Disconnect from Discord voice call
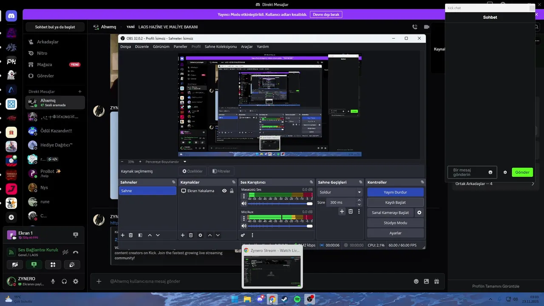This screenshot has height=306, width=544. pos(76,252)
